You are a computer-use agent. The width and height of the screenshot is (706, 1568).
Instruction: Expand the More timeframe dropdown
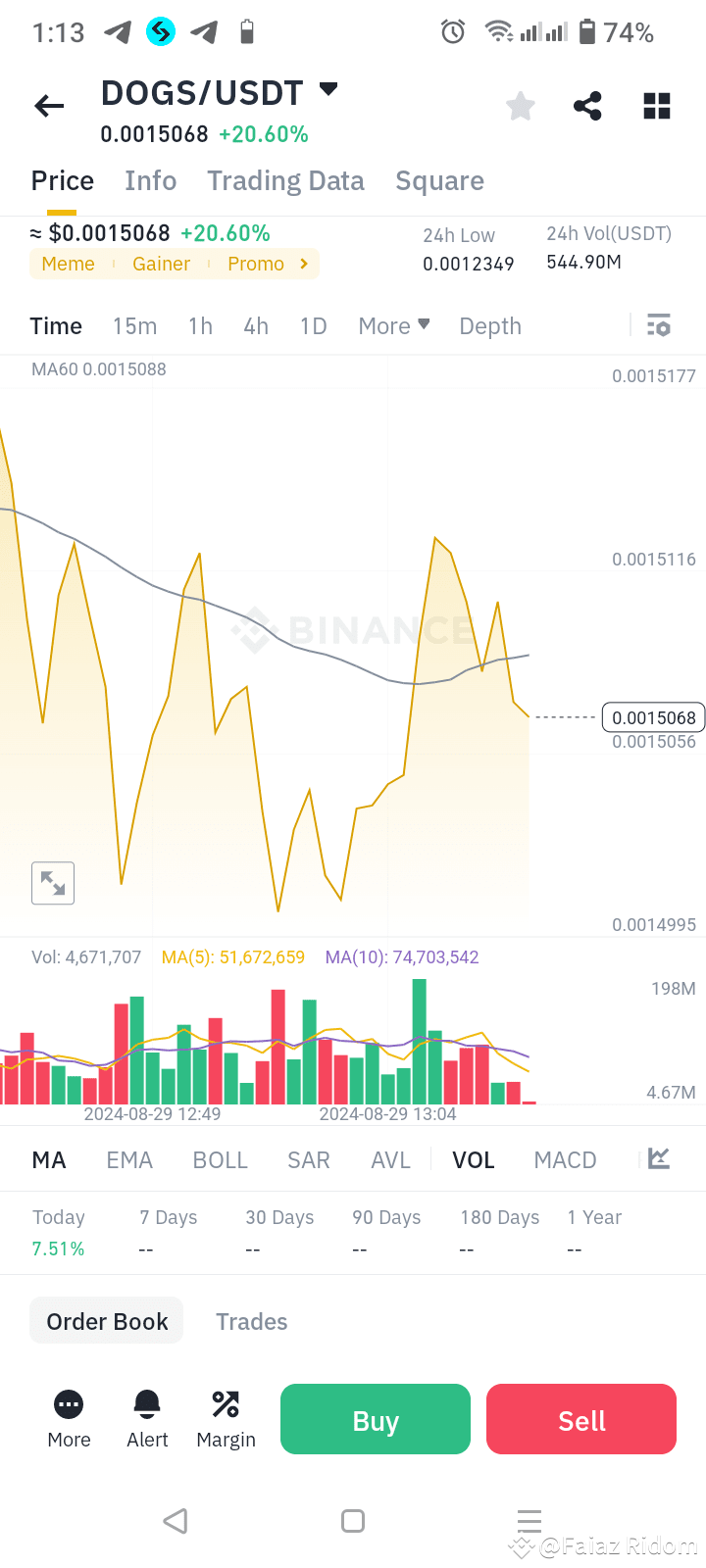(x=393, y=325)
